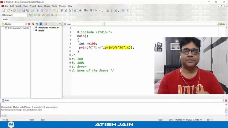Click the green down-arrow navigation icon
228x128 pixels.
tap(96, 10)
